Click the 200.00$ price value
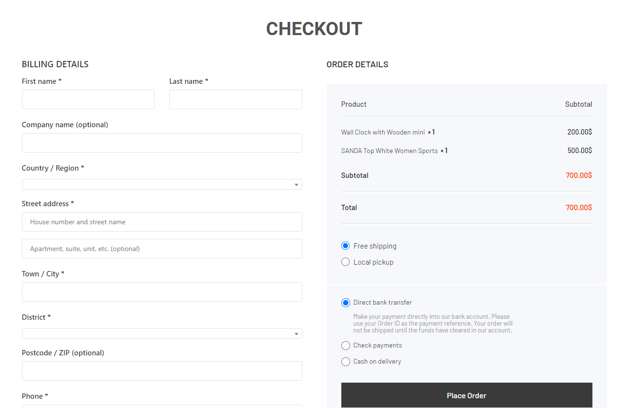Image resolution: width=629 pixels, height=408 pixels. 580,132
